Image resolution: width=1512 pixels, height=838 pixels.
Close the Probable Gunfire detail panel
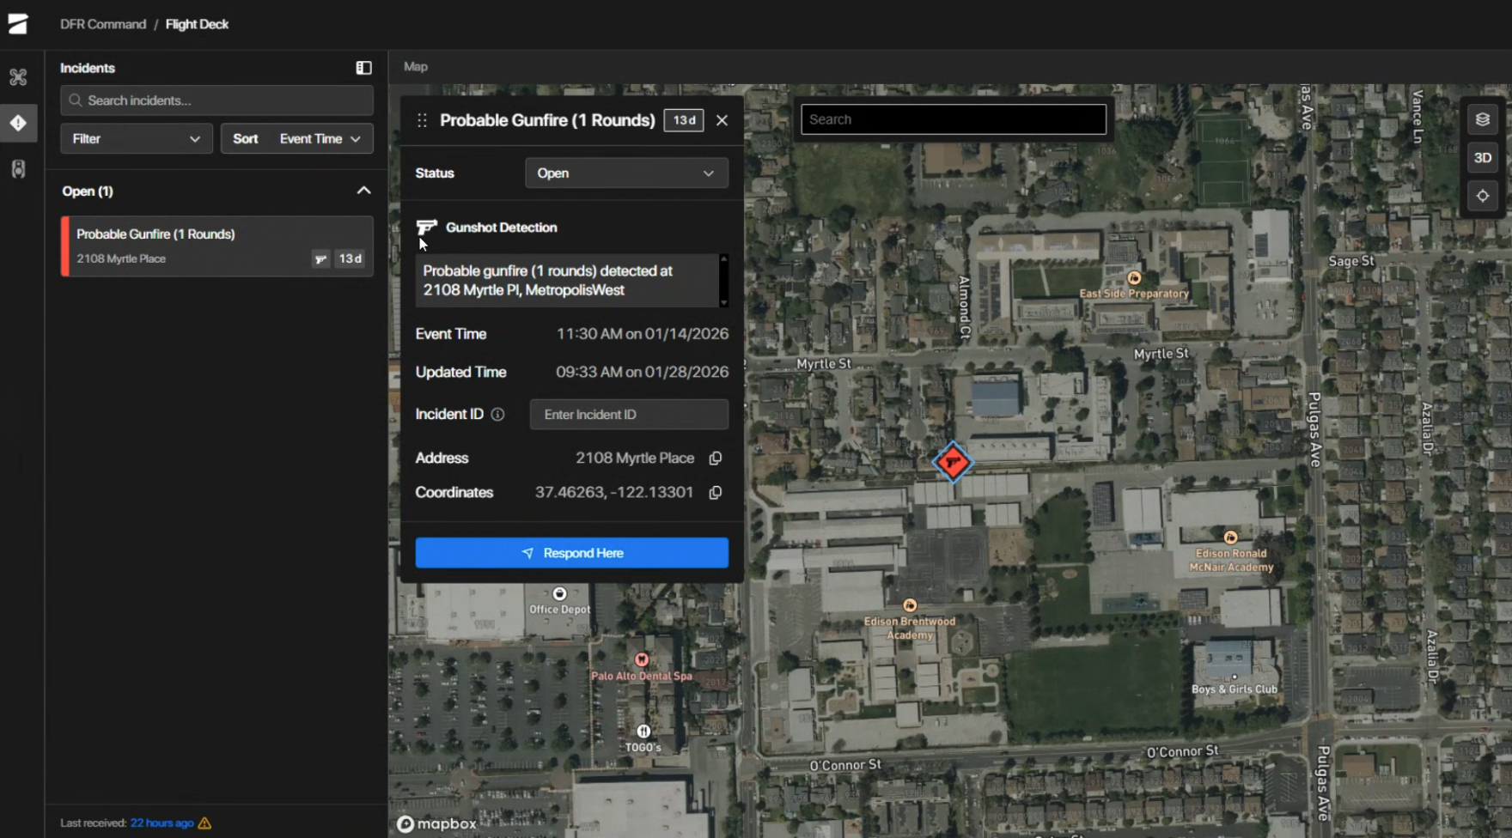click(722, 120)
